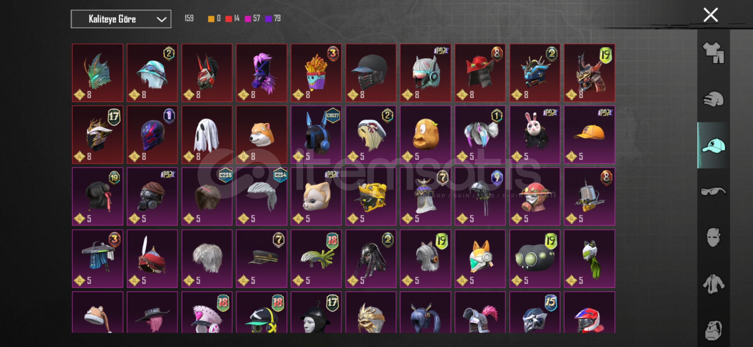Viewport: 753px width, 347px height.
Task: Select the white ghost sheet headgear
Action: (207, 135)
